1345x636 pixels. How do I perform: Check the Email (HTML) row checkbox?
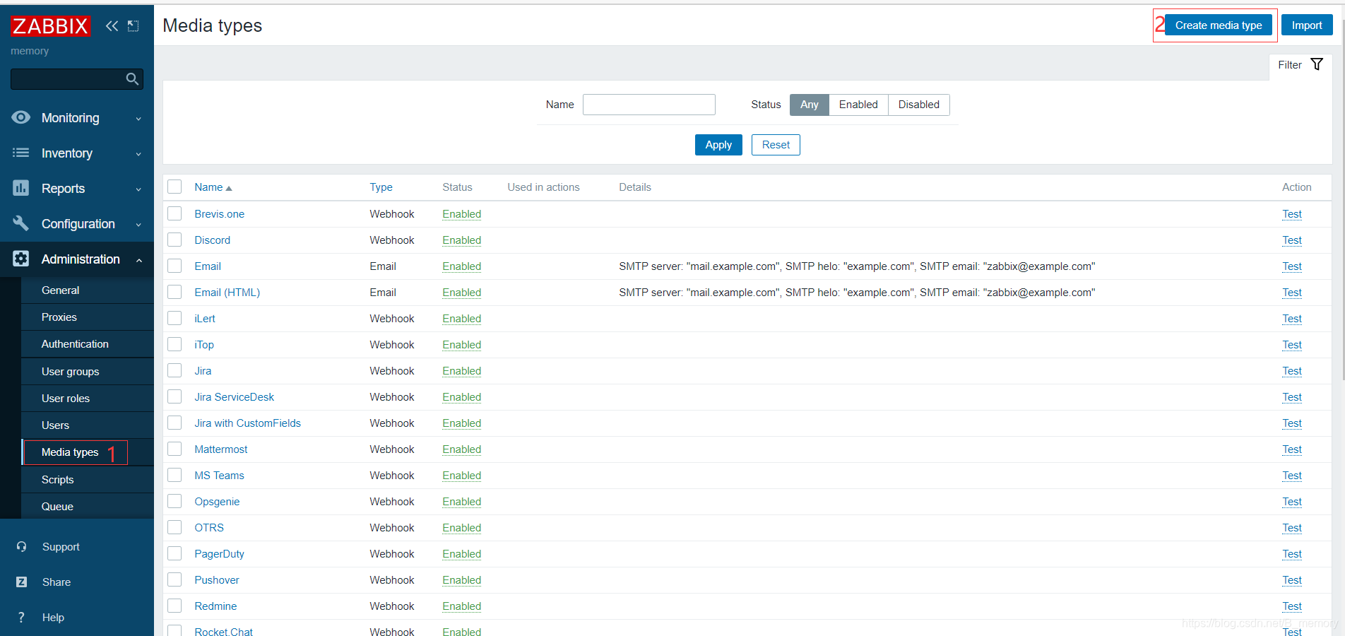click(174, 292)
